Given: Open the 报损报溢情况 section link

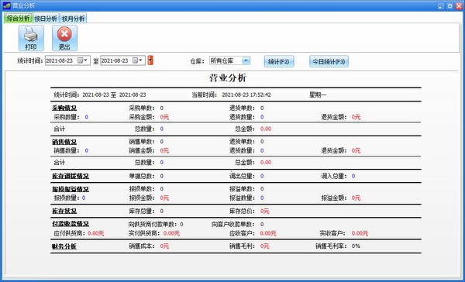Looking at the screenshot, I should point(71,189).
